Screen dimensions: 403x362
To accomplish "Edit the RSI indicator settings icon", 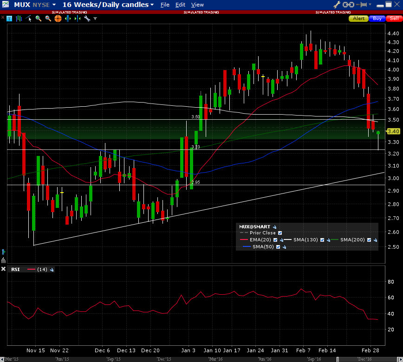I will [52, 269].
